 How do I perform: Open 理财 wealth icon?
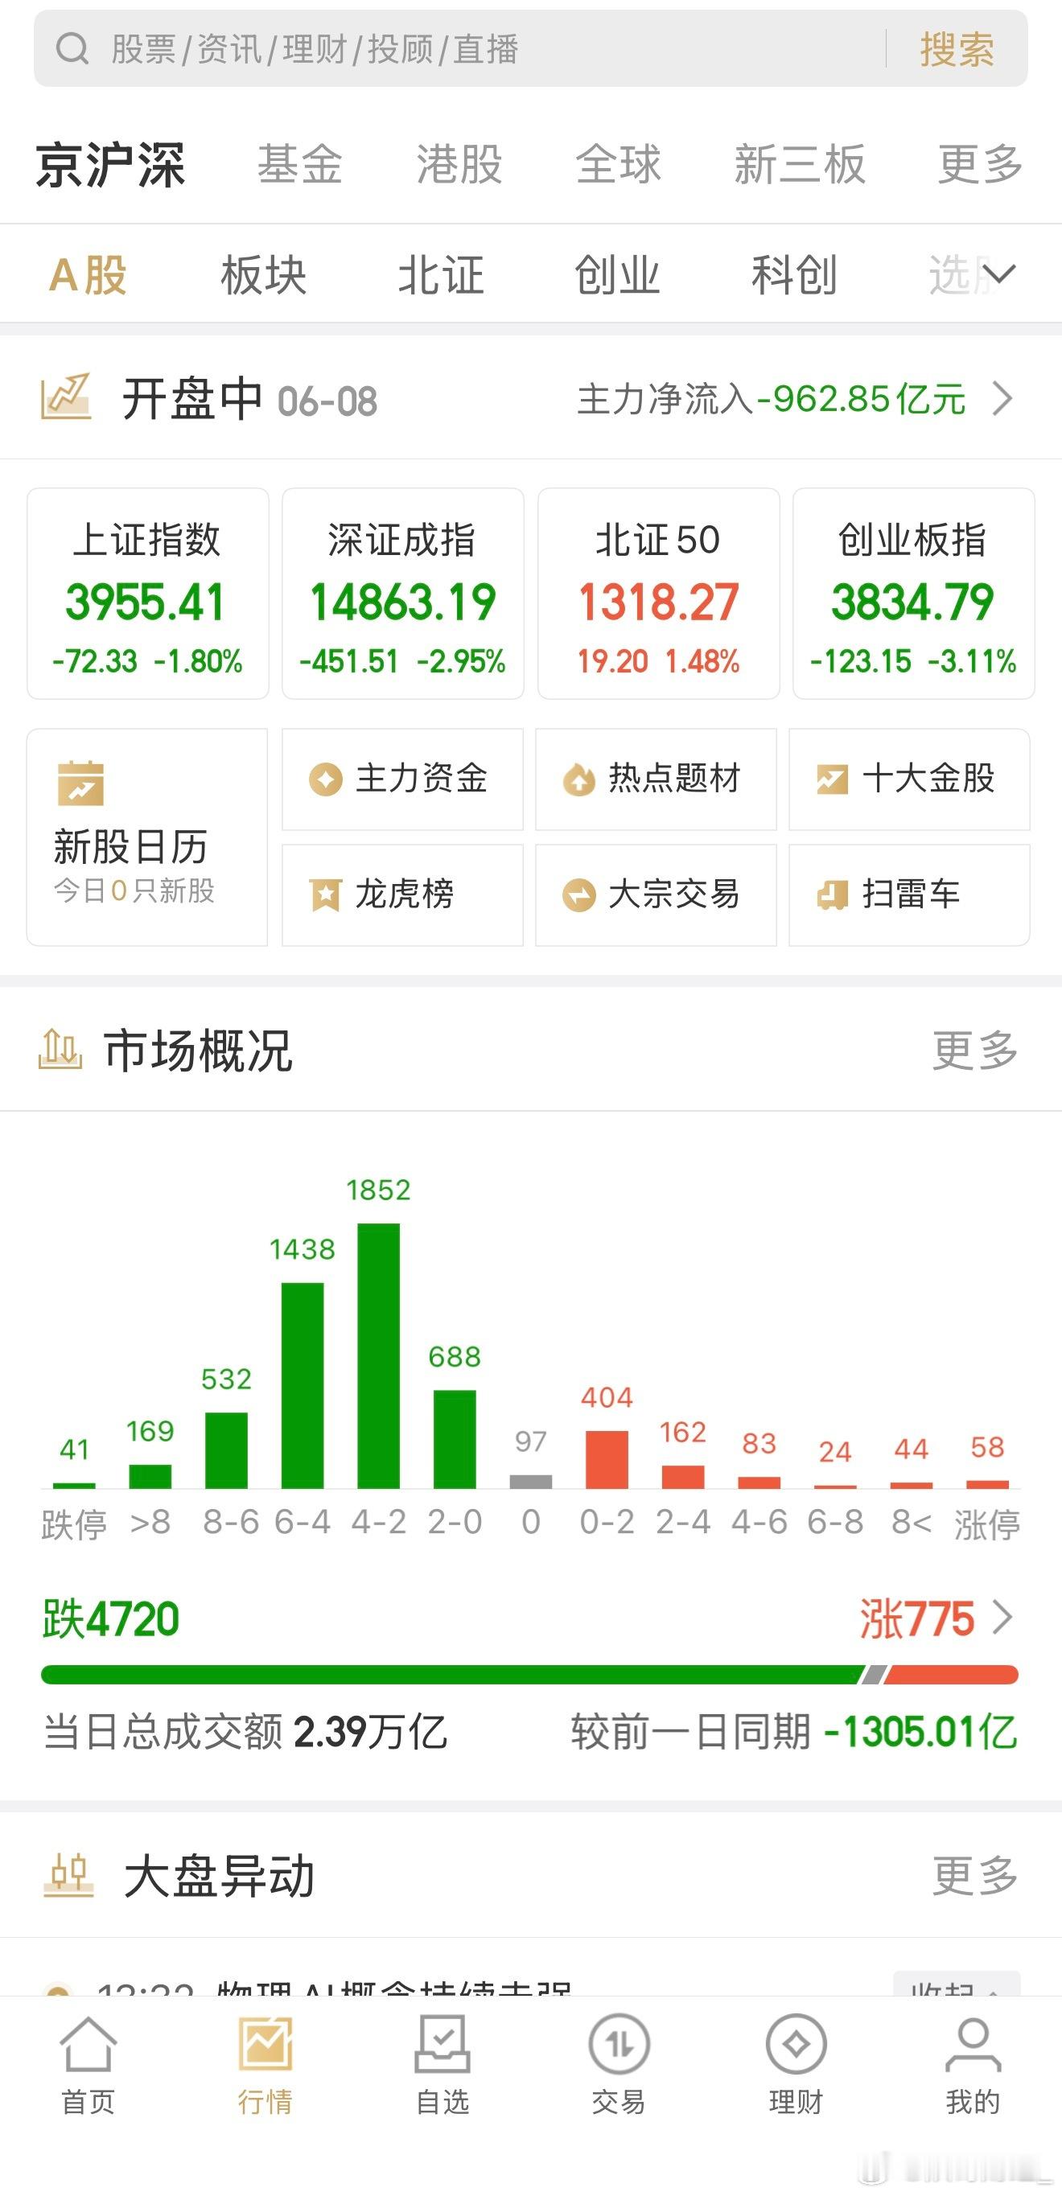click(796, 2043)
